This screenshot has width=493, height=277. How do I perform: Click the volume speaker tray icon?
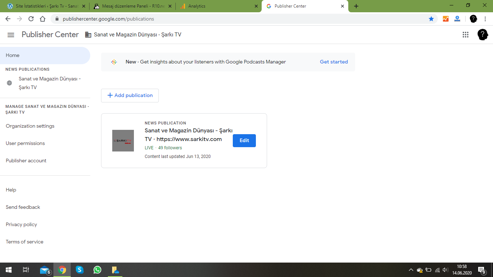[445, 270]
